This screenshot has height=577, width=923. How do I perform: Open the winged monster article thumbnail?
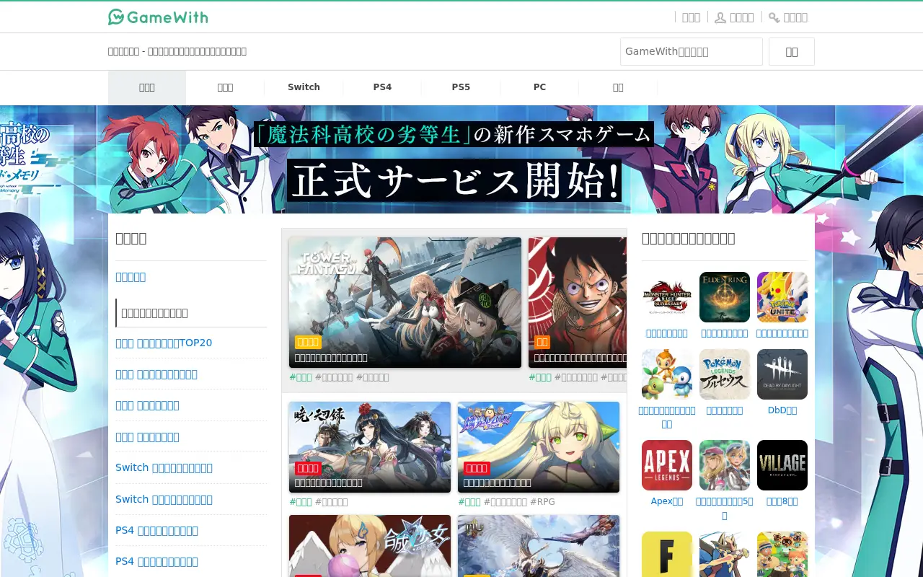tap(539, 546)
